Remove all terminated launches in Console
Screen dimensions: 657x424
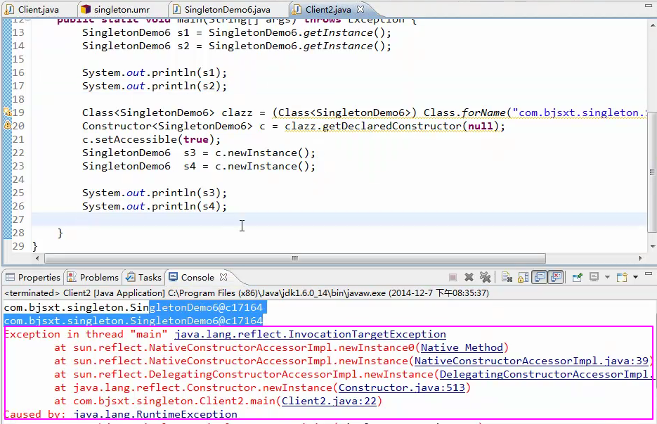485,278
